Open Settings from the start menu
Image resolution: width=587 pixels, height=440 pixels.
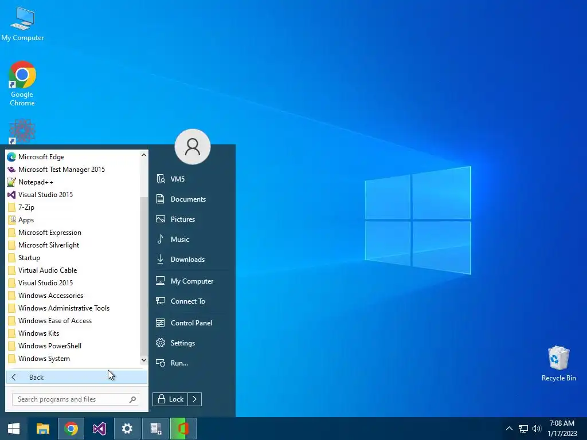[x=193, y=343]
